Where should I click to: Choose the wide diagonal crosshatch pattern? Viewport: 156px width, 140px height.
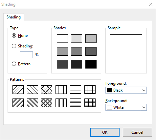[x=47, y=90]
